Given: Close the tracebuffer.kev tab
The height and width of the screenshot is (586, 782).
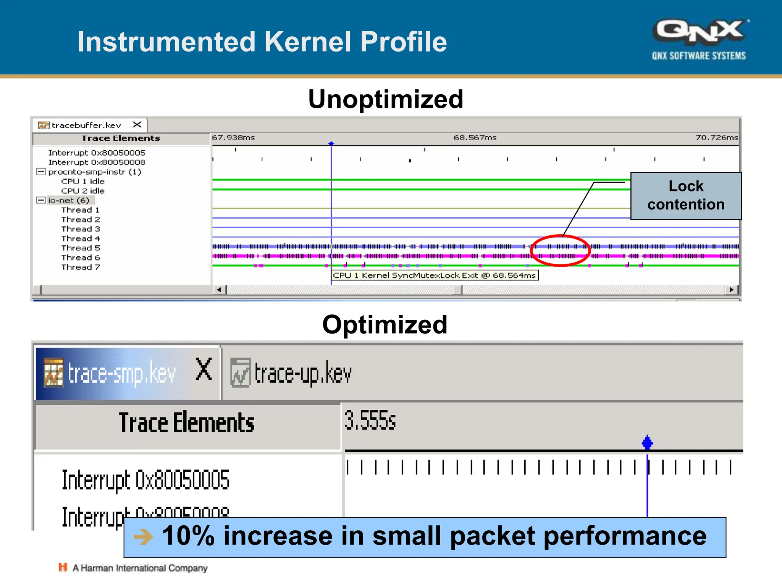Looking at the screenshot, I should pos(137,125).
